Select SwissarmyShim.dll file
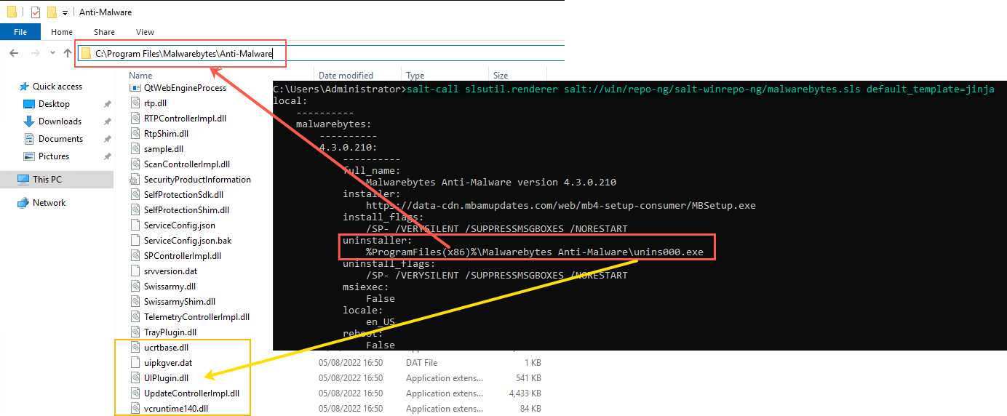The height and width of the screenshot is (416, 1007). pos(179,302)
